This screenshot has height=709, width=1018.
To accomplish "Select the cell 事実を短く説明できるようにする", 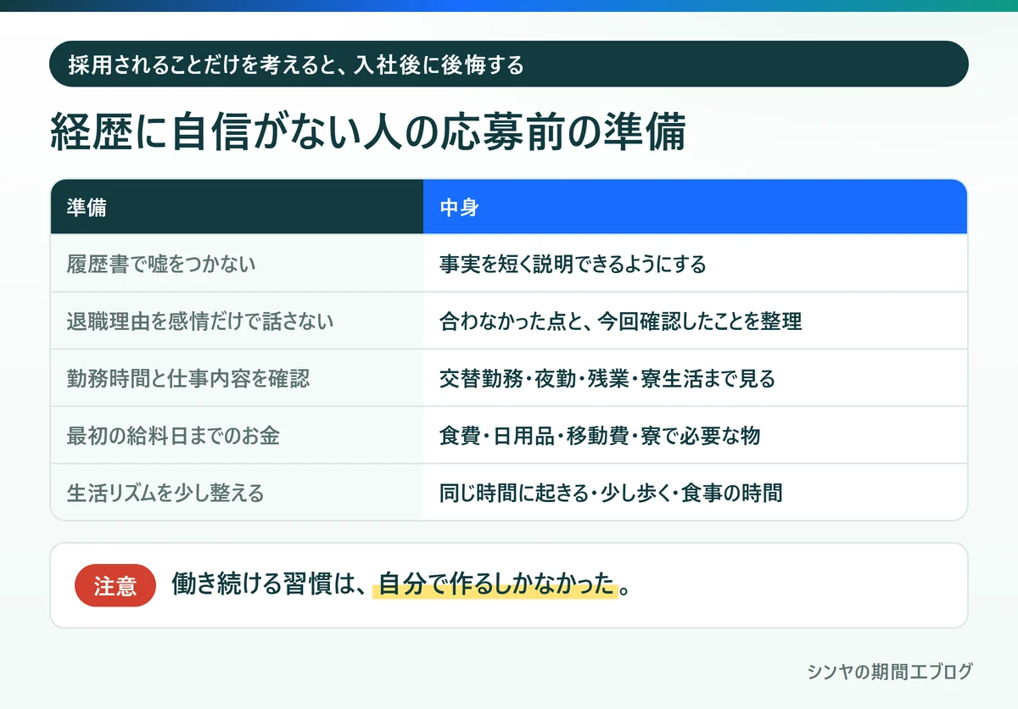I will tap(695, 264).
